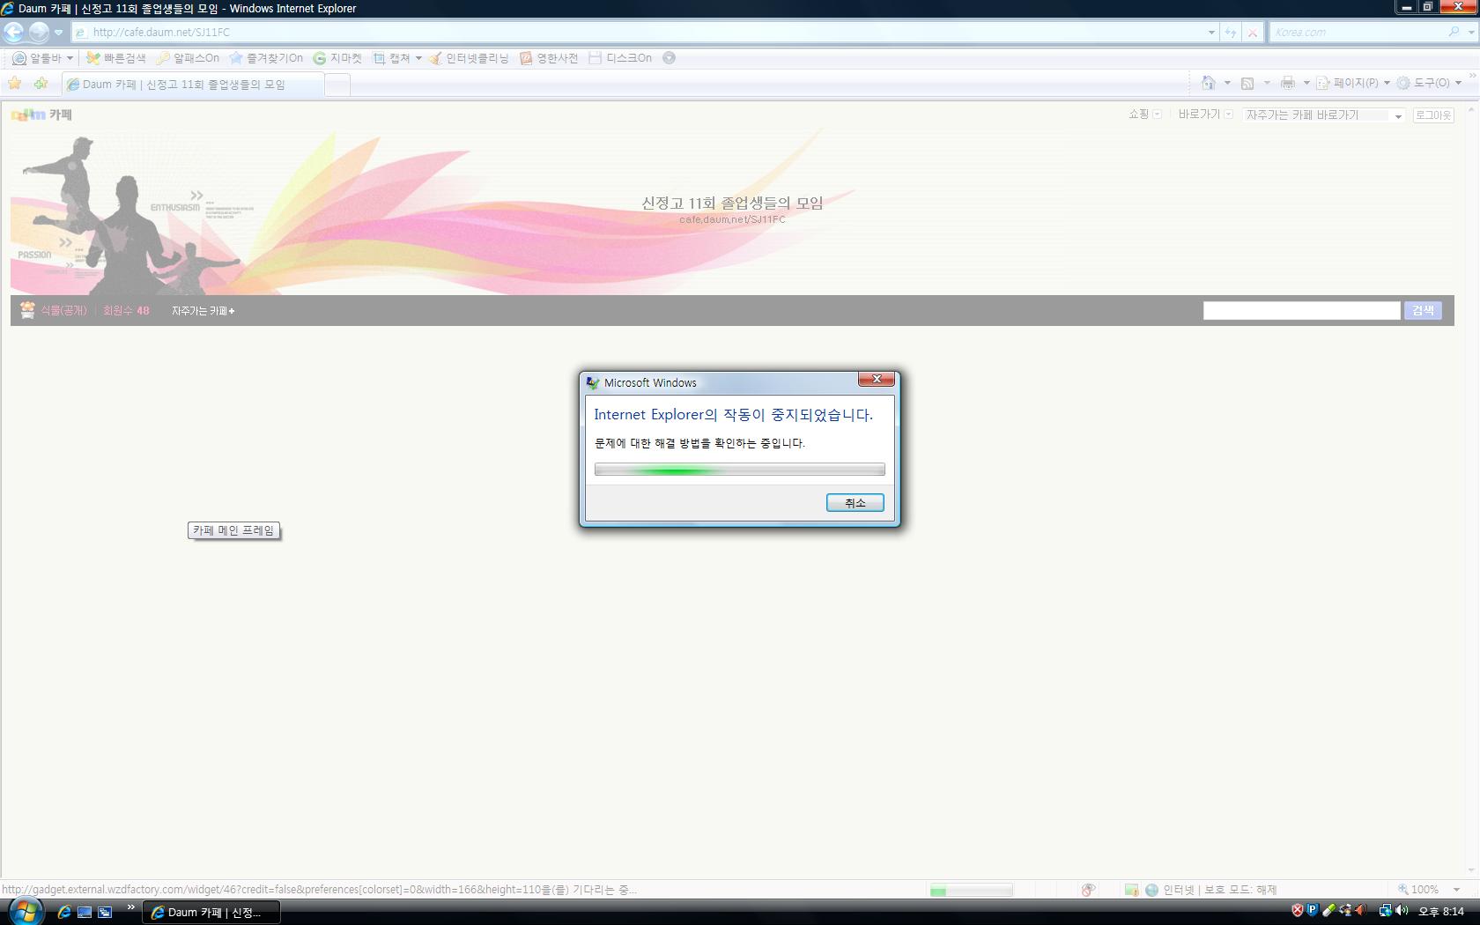This screenshot has width=1480, height=925.
Task: Open the 영한사전 dictionary tool
Action: pyautogui.click(x=549, y=58)
